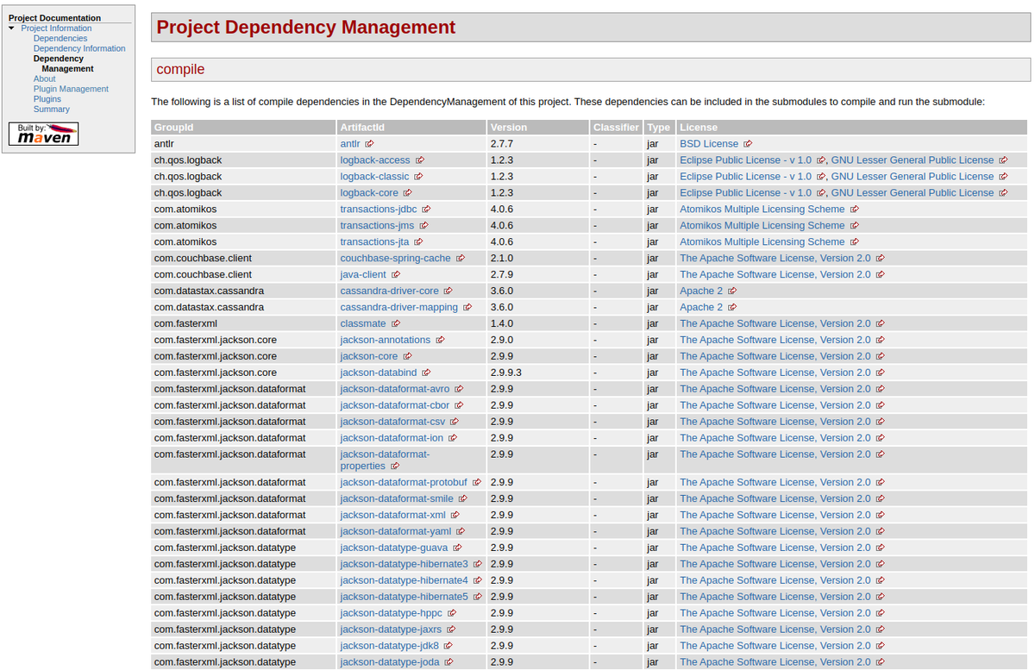Screen dimensions: 1035x670
Task: Click external link icon after jackson-core
Action: pyautogui.click(x=407, y=357)
